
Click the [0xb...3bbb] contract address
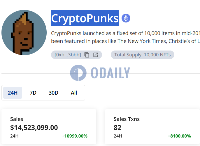68,55
